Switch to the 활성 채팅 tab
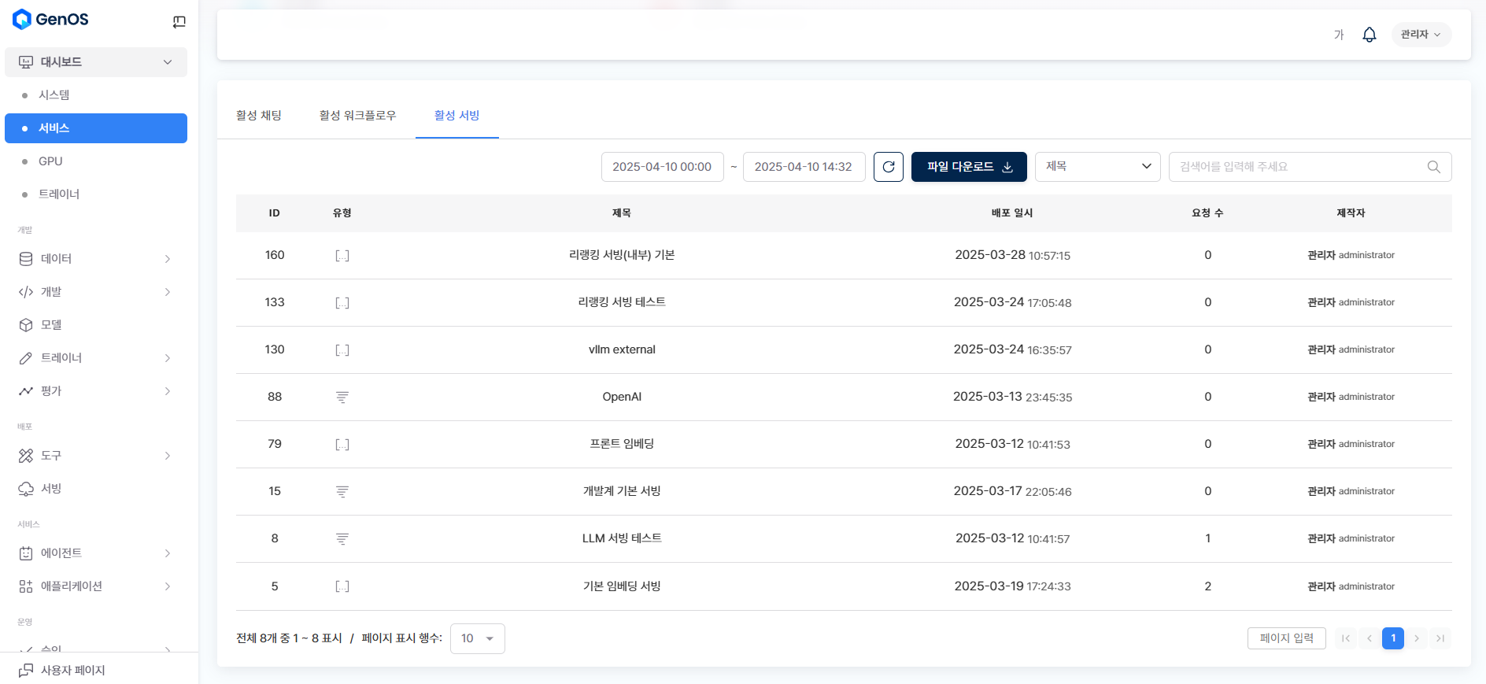The height and width of the screenshot is (684, 1486). pyautogui.click(x=259, y=116)
